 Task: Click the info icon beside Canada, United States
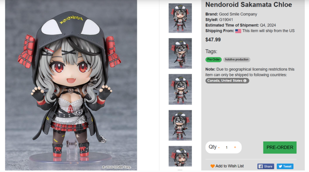pos(245,81)
